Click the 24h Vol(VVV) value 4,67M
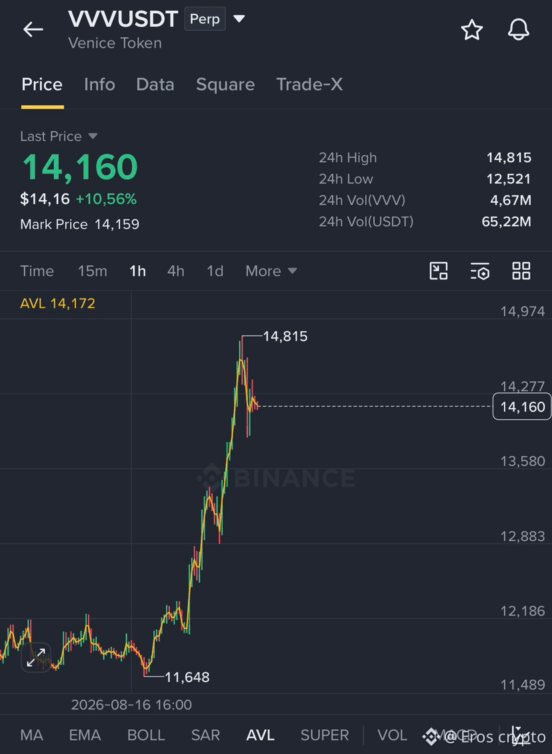The image size is (552, 754). [x=511, y=200]
